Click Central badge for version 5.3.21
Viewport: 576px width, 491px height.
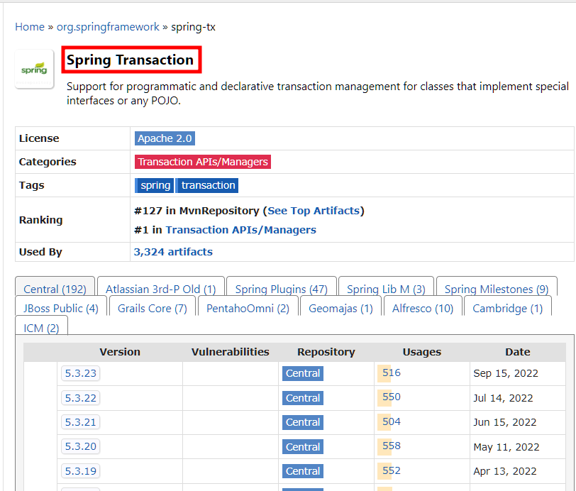point(303,422)
